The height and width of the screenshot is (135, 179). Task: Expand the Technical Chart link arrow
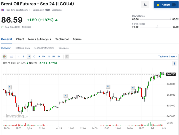[176, 57]
